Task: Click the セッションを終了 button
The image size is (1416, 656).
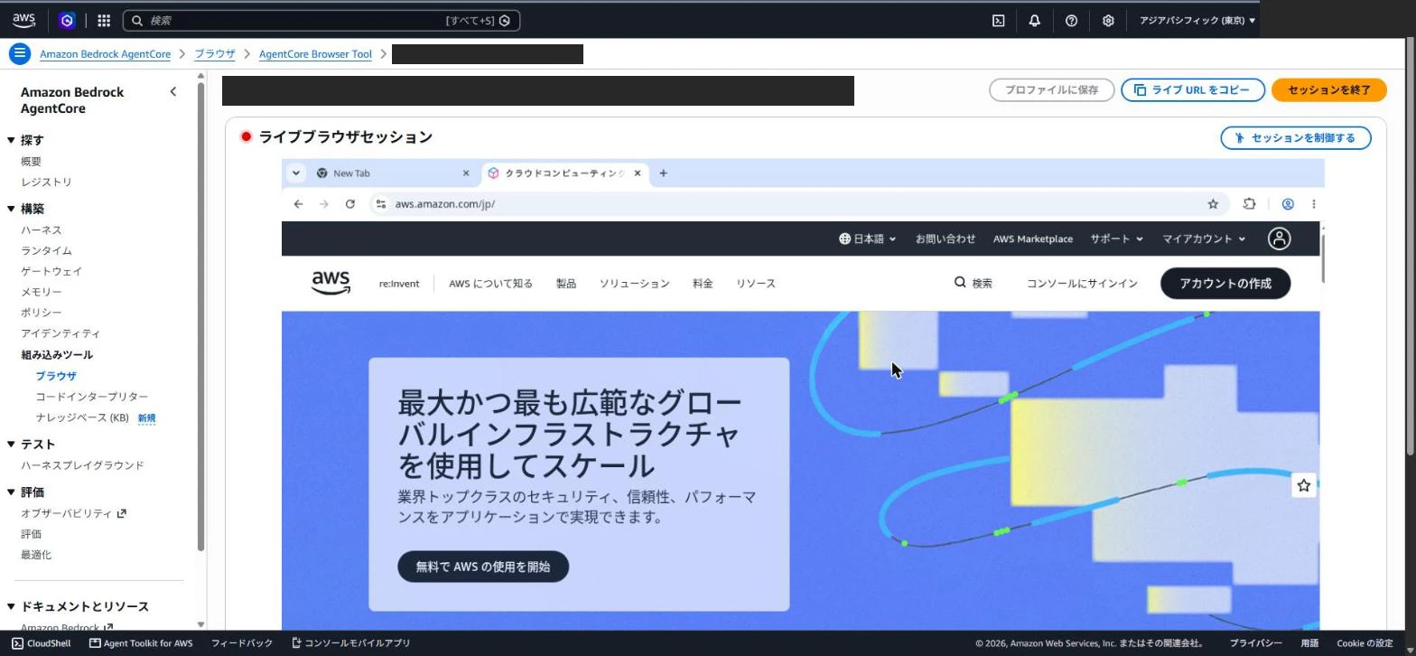Action: [x=1328, y=89]
